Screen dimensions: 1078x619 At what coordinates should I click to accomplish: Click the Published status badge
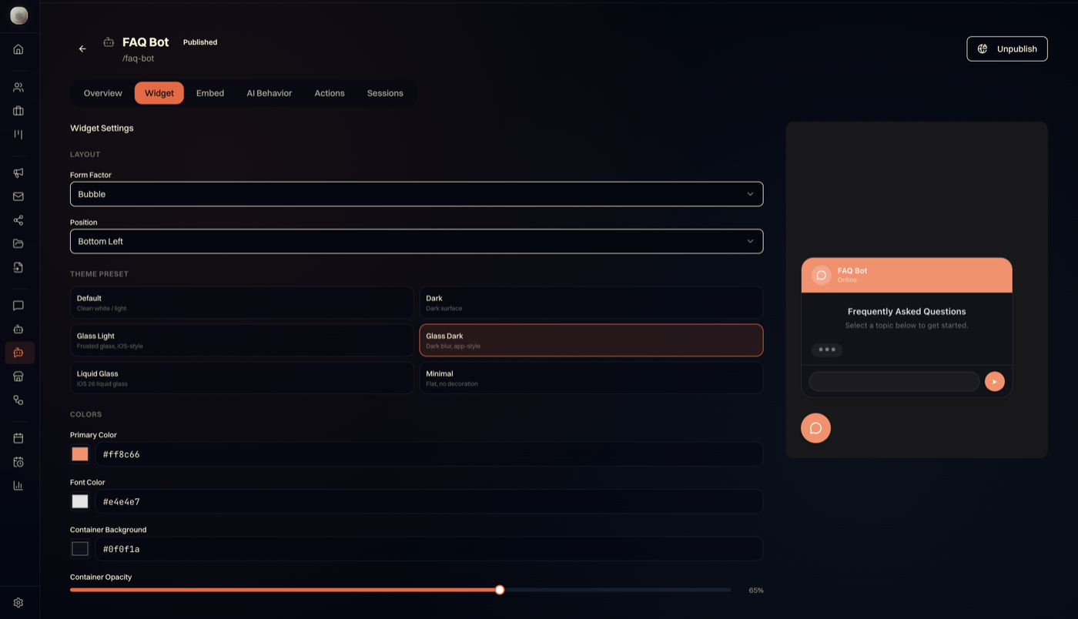tap(200, 42)
